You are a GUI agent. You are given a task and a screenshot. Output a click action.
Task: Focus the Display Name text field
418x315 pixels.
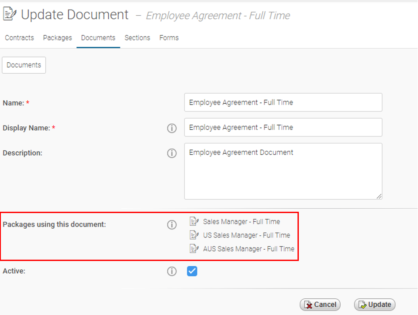coord(283,127)
